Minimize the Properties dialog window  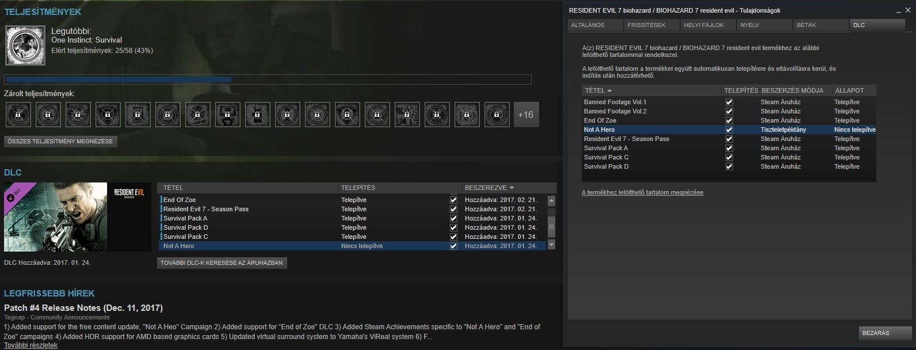click(899, 10)
